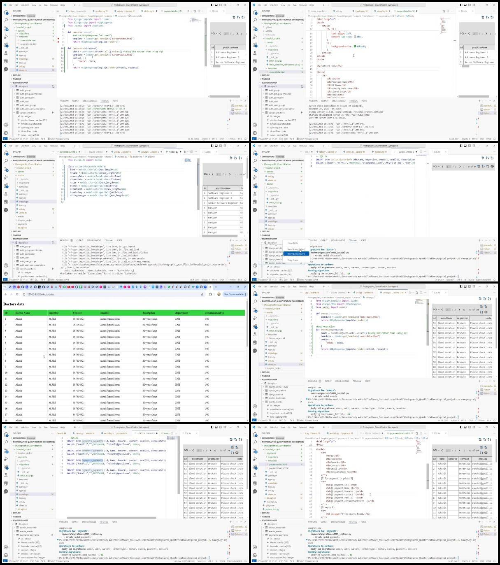Toggle breakpoint on line 7 in careers views.py
The image size is (500, 565).
(58, 39)
